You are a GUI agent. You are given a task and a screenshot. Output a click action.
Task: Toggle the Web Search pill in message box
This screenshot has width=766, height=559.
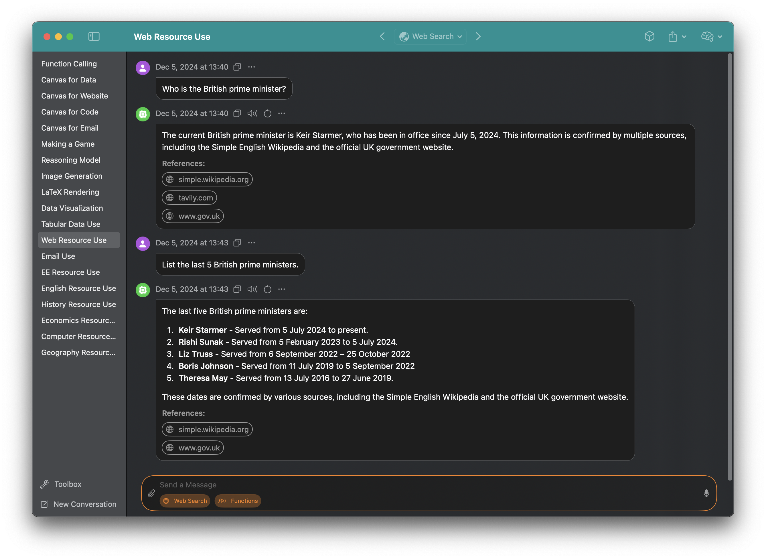point(185,501)
